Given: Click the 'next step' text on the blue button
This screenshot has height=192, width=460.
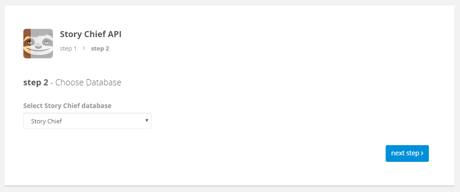Looking at the screenshot, I should pos(405,153).
